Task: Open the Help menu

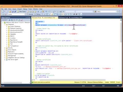Action: click(41, 9)
